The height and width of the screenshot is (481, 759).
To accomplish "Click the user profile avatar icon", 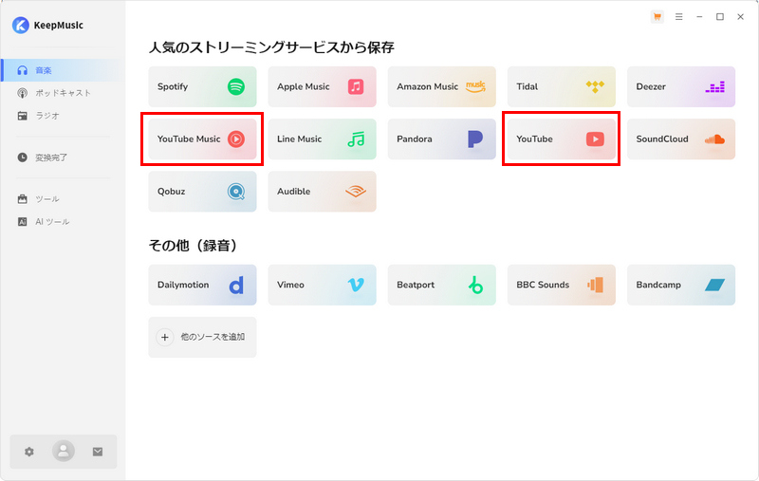I will (x=64, y=452).
